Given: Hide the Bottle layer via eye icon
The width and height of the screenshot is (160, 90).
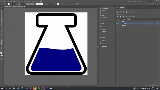Looking at the screenshot, I should tap(117, 25).
